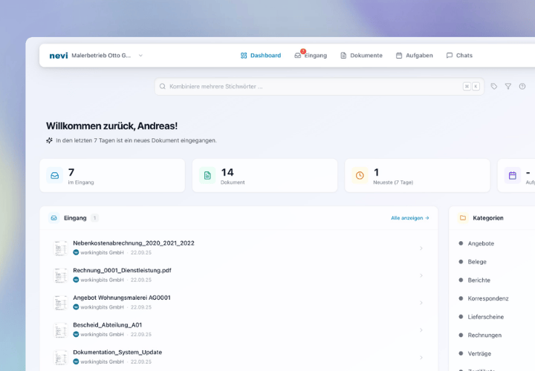Expand the Malerbetrieb Otto company dropdown
535x371 pixels.
(x=140, y=56)
